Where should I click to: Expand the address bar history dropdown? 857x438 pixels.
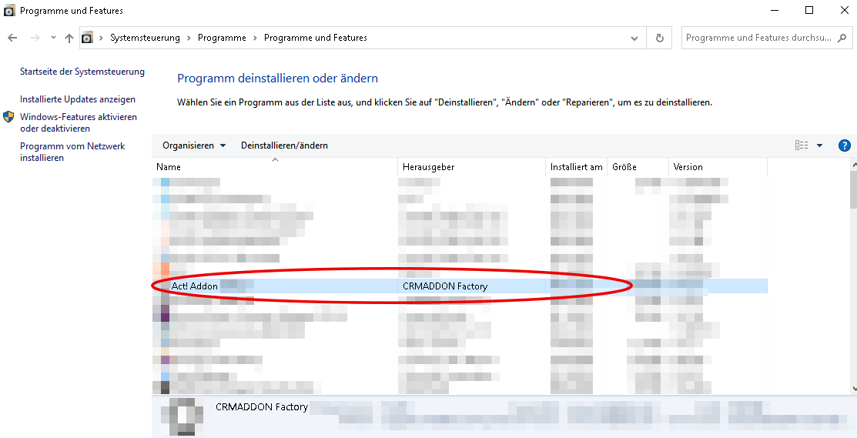click(634, 38)
